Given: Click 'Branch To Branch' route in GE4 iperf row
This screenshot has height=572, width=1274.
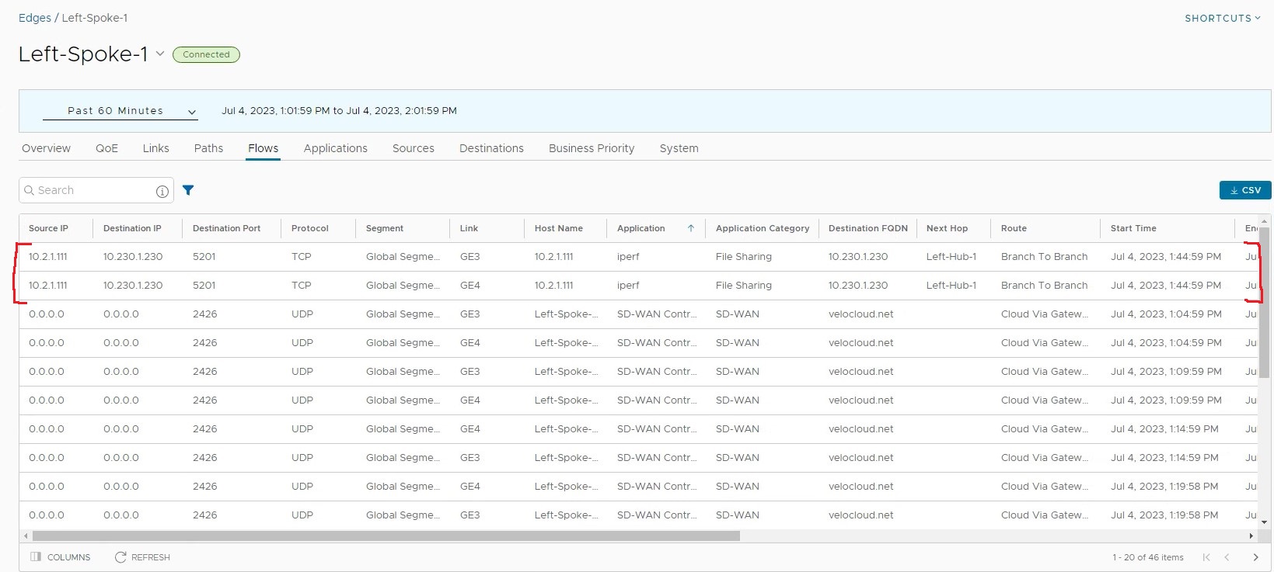Looking at the screenshot, I should [1045, 286].
